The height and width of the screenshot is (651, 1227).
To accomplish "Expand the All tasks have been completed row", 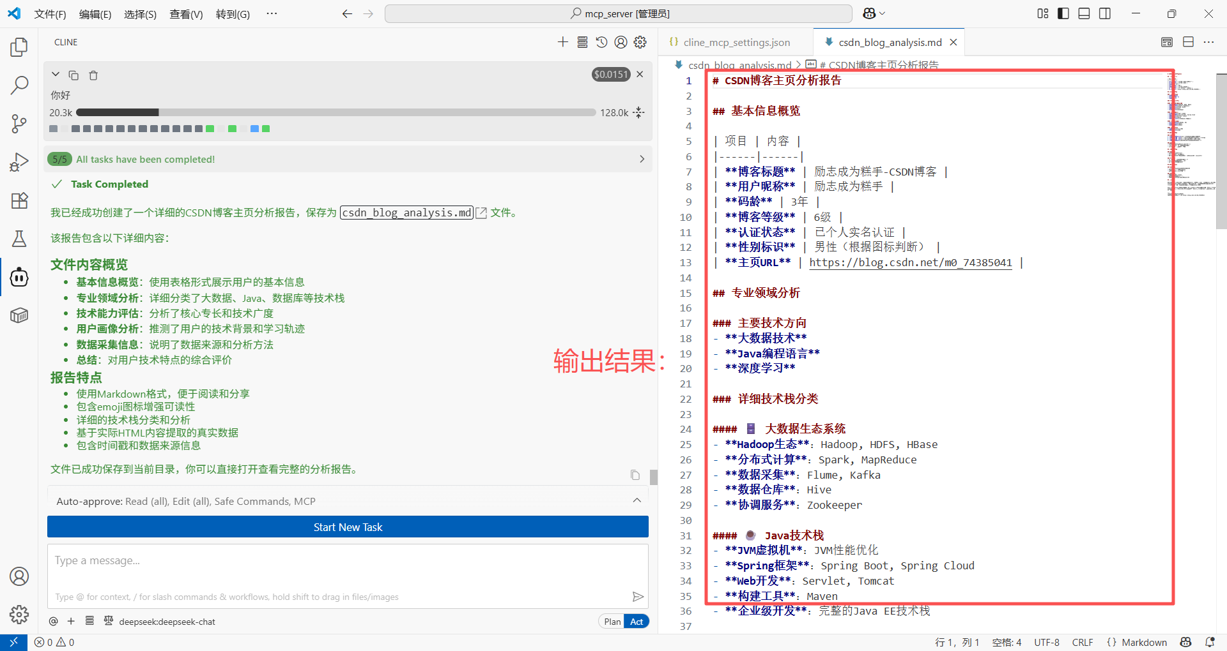I will tap(348, 159).
